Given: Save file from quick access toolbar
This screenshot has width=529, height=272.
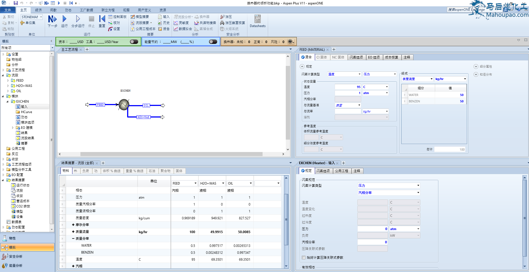Looking at the screenshot, I should click(x=16, y=3).
